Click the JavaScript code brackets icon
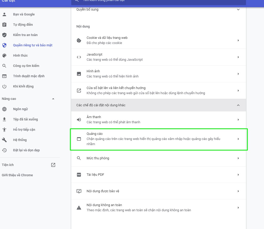264x229 pixels. tap(79, 57)
